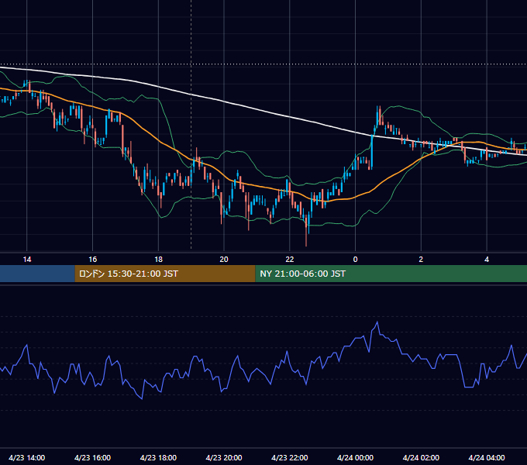Image resolution: width=527 pixels, height=465 pixels.
Task: Click the price spike candle after midnight
Action: [x=377, y=116]
